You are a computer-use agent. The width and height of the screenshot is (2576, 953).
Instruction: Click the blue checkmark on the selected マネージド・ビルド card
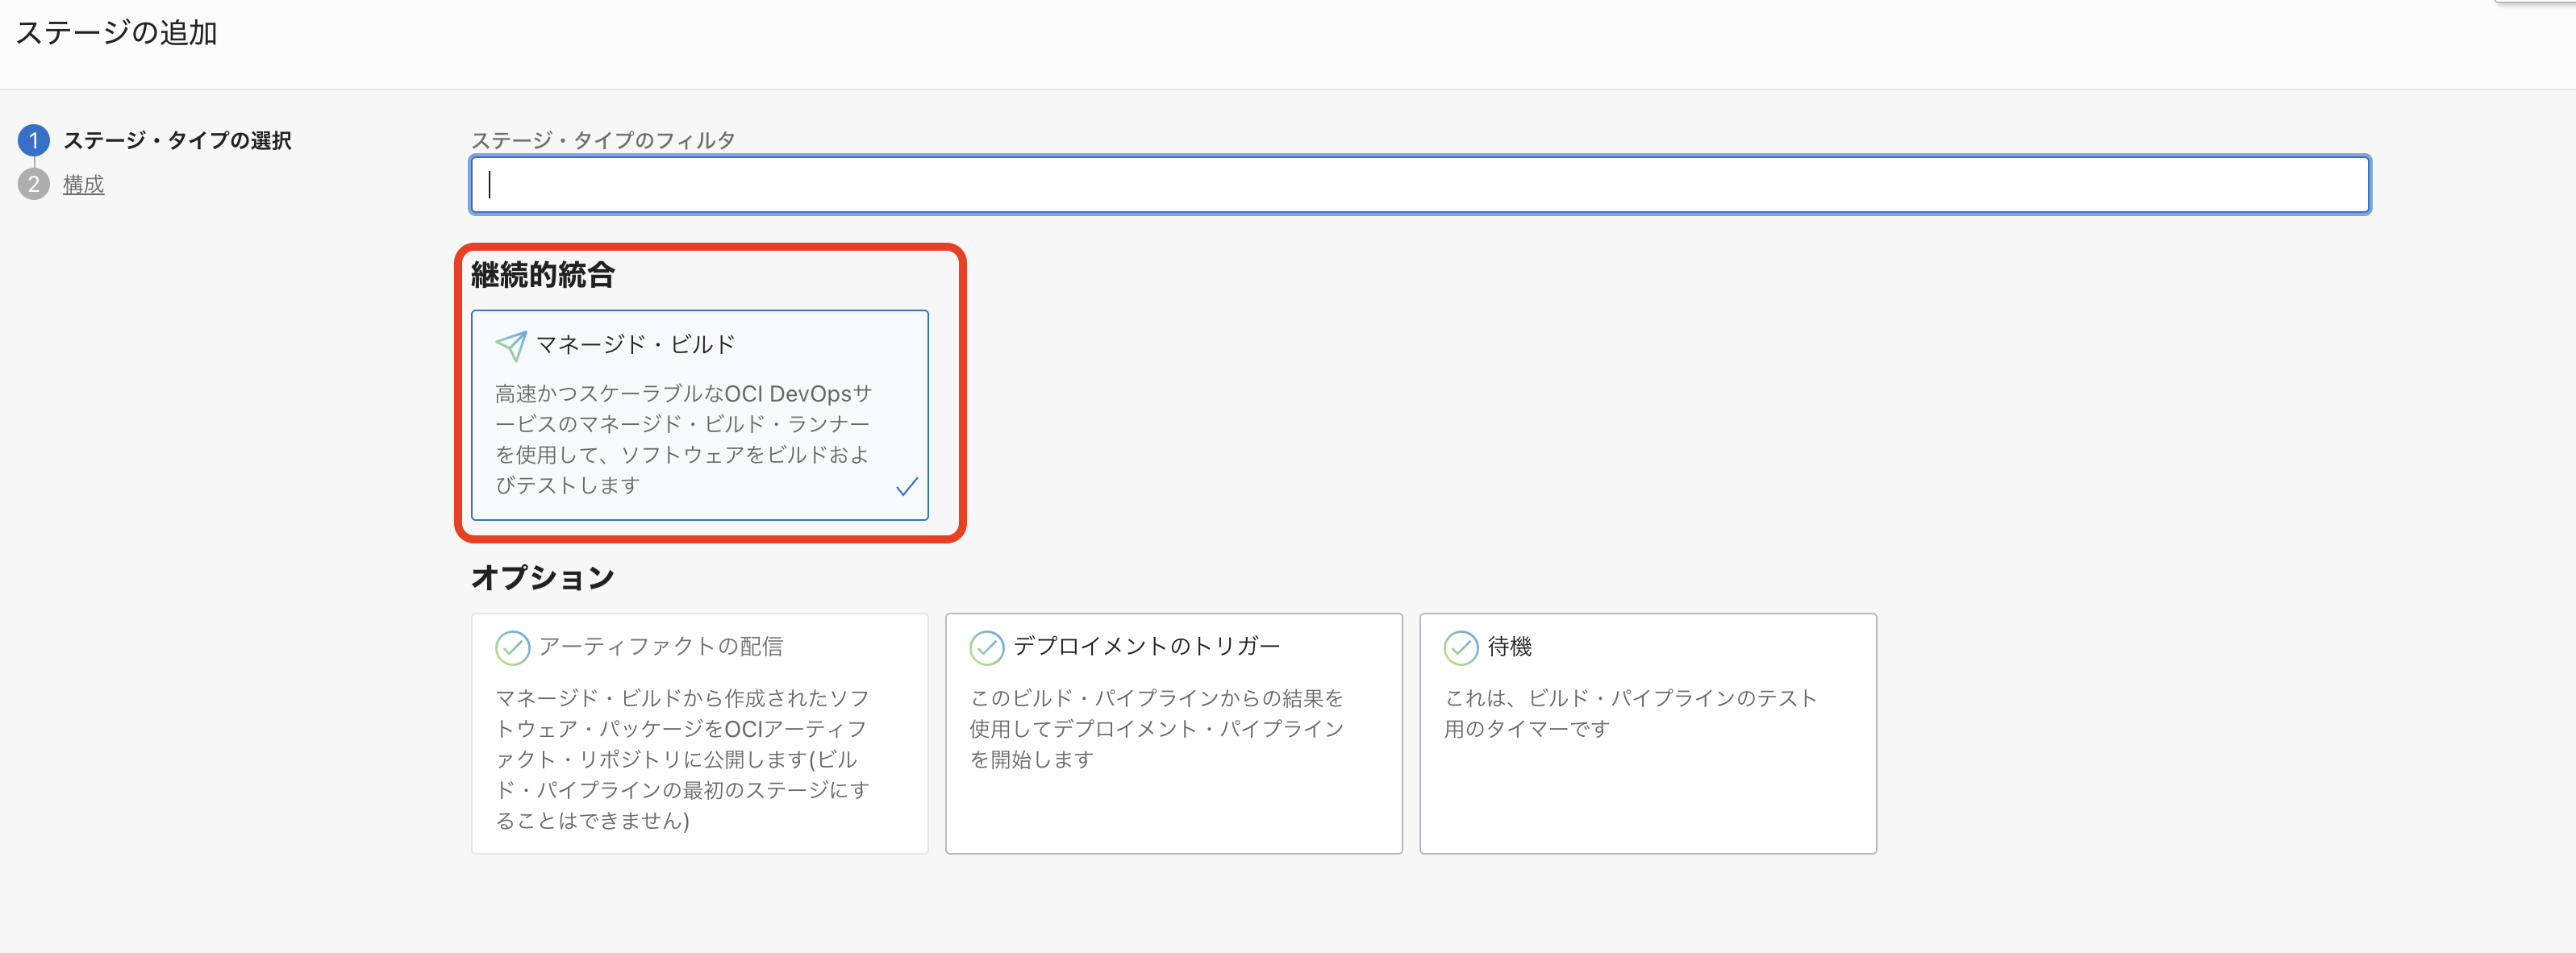click(x=906, y=487)
